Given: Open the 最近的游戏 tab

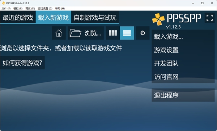Looking at the screenshot, I should pos(18,18).
